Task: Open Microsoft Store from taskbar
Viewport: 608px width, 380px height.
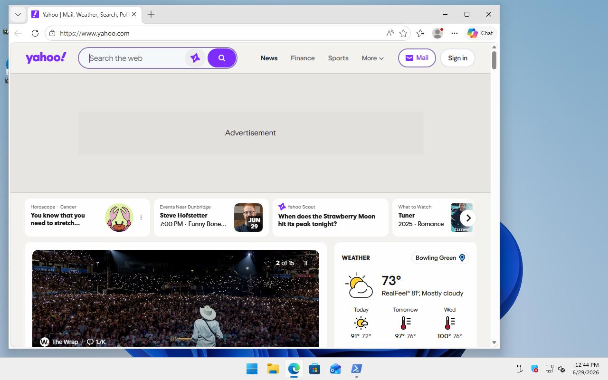Action: [314, 369]
